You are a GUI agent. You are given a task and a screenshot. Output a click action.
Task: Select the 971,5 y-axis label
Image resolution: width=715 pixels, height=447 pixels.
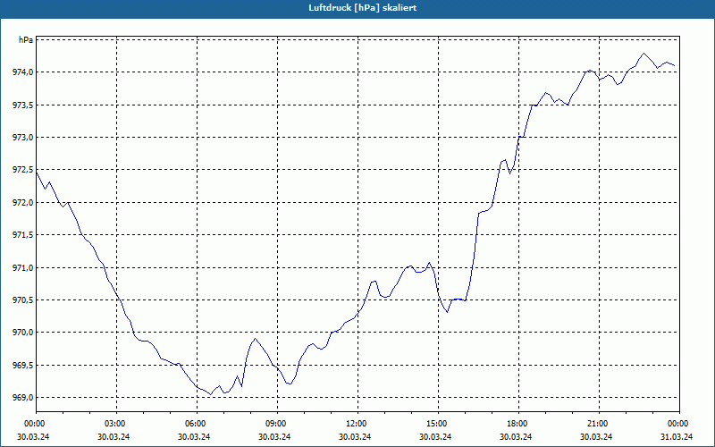[x=21, y=235]
